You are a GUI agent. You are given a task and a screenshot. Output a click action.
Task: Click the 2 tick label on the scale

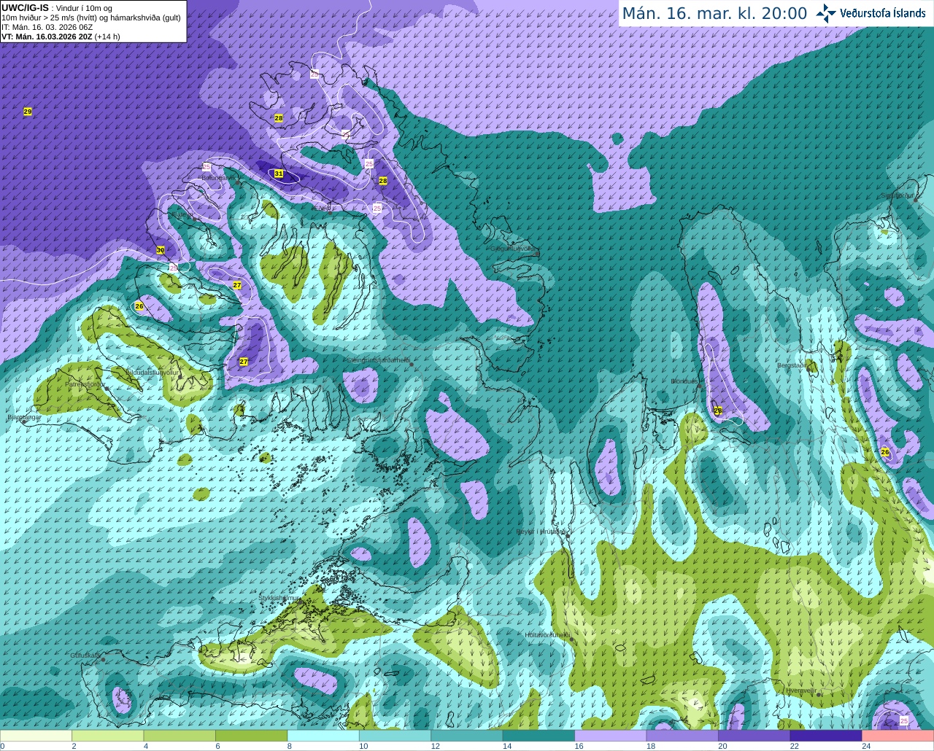pos(74,746)
